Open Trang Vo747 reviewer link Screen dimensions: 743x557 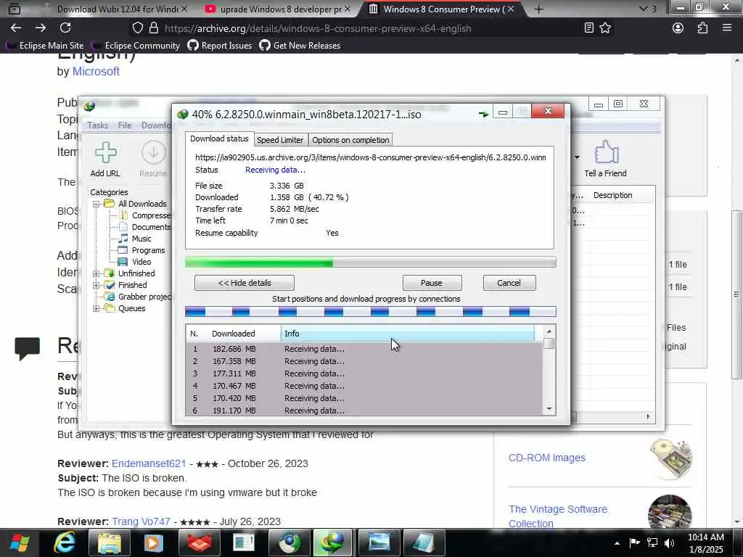coord(141,521)
